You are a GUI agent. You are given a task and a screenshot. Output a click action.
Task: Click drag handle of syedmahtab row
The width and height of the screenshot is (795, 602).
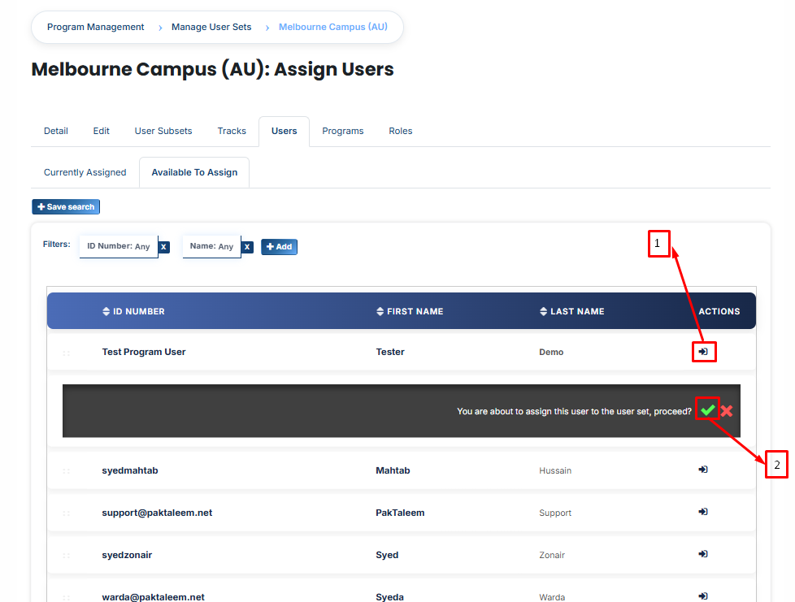coord(66,471)
